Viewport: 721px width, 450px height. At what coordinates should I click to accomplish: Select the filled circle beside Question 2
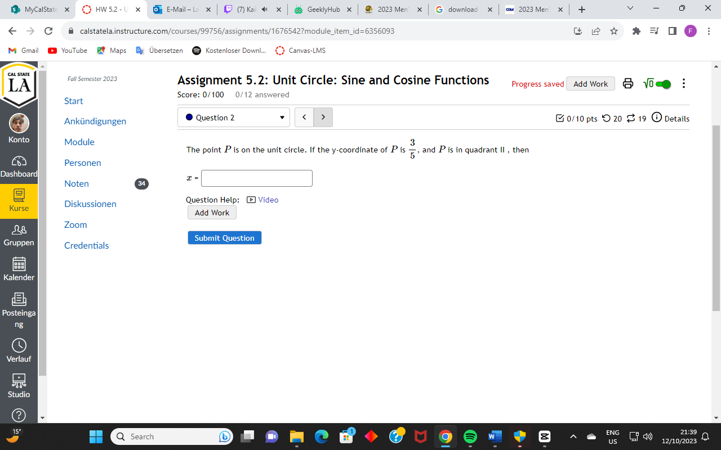[189, 117]
